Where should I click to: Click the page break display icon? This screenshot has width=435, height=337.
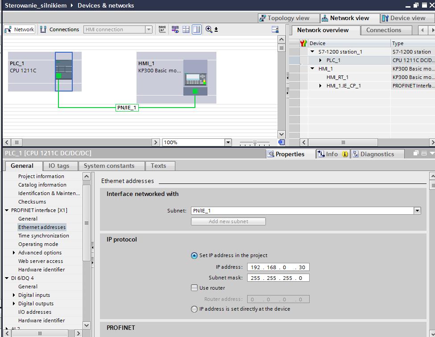pos(186,29)
